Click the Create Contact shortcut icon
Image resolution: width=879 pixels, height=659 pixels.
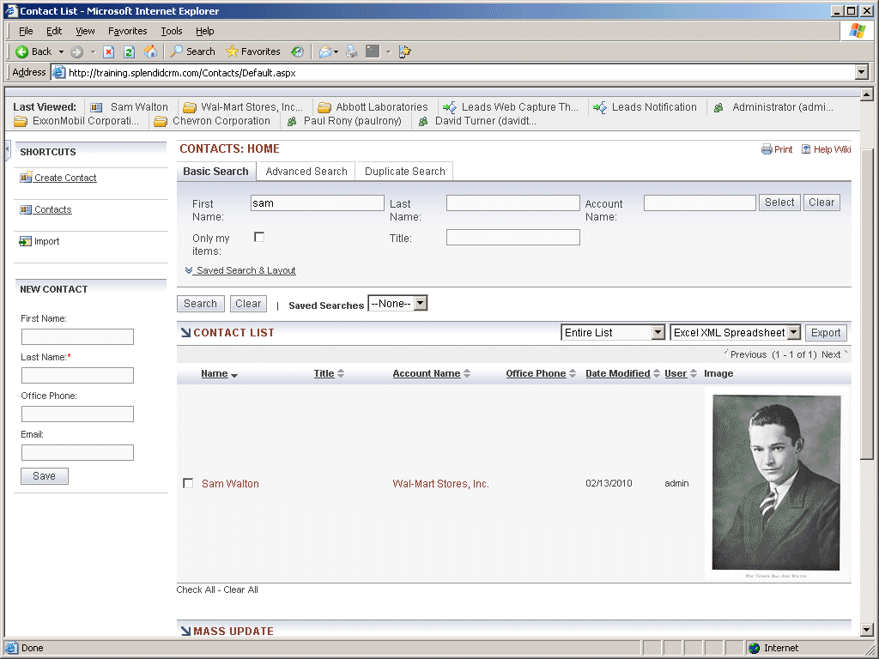(x=26, y=178)
